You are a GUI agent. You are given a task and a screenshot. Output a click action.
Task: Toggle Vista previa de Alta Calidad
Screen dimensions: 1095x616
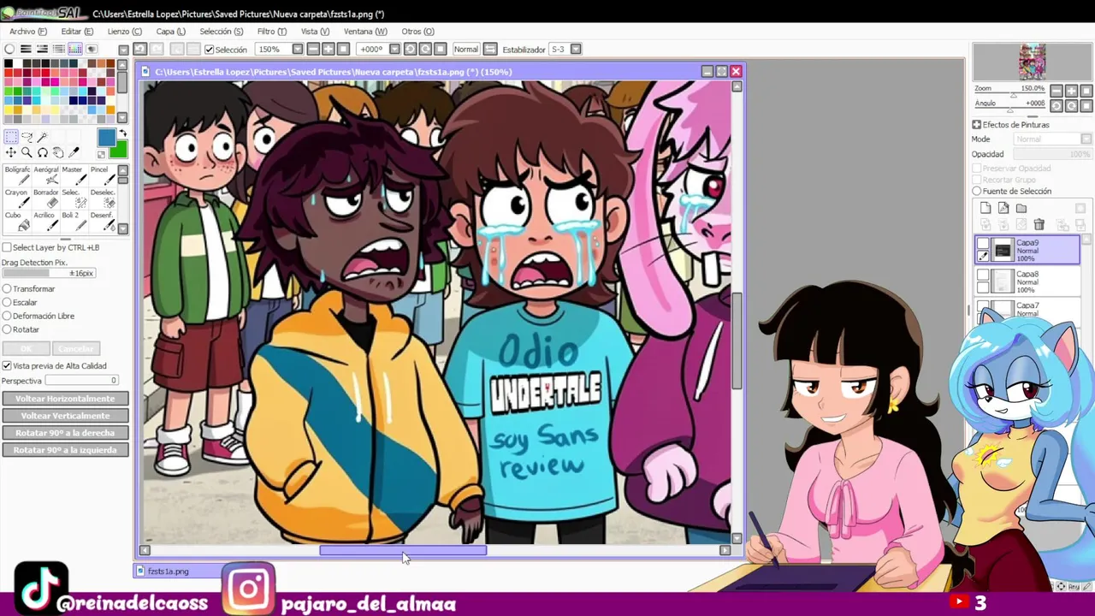click(7, 365)
